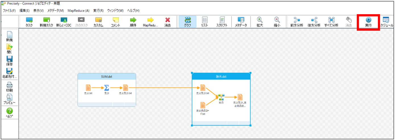The width and height of the screenshot is (395, 140).
Task: Switch to リスト (list) view
Action: [205, 22]
